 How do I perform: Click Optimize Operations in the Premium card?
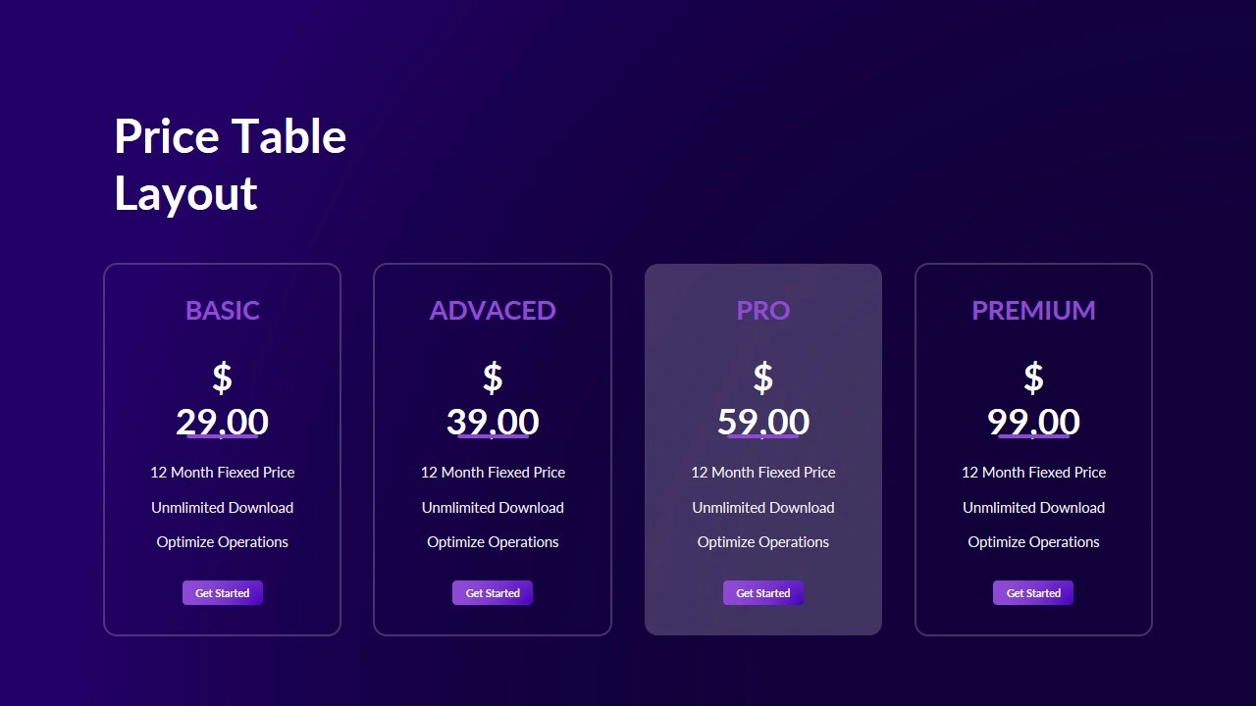coord(1033,542)
